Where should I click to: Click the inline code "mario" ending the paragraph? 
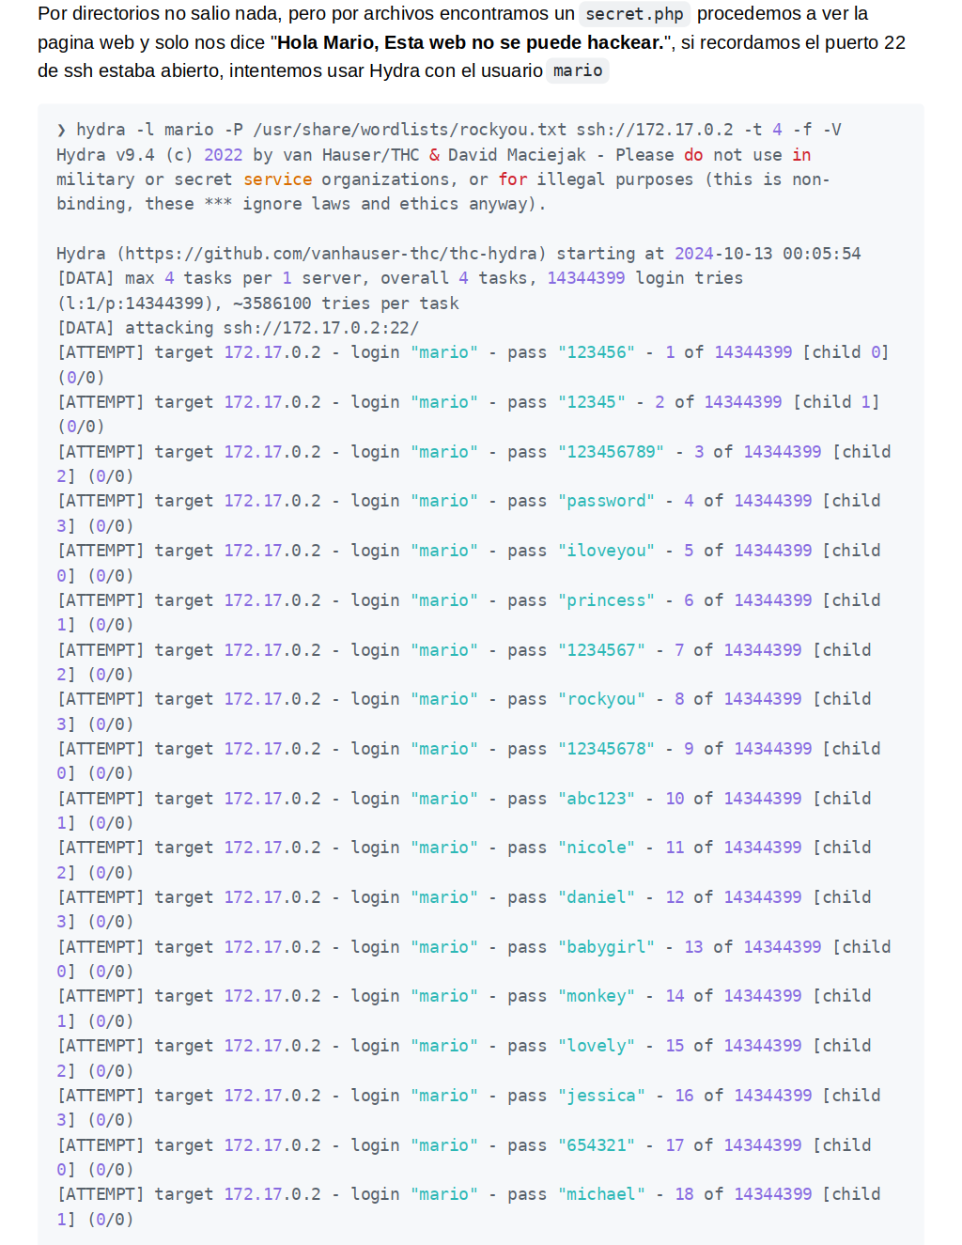click(x=578, y=70)
